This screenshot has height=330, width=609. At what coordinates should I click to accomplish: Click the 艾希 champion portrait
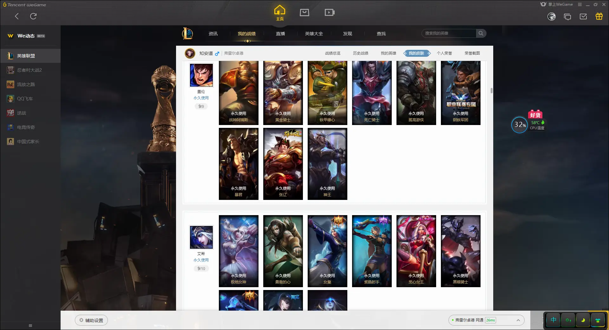201,237
